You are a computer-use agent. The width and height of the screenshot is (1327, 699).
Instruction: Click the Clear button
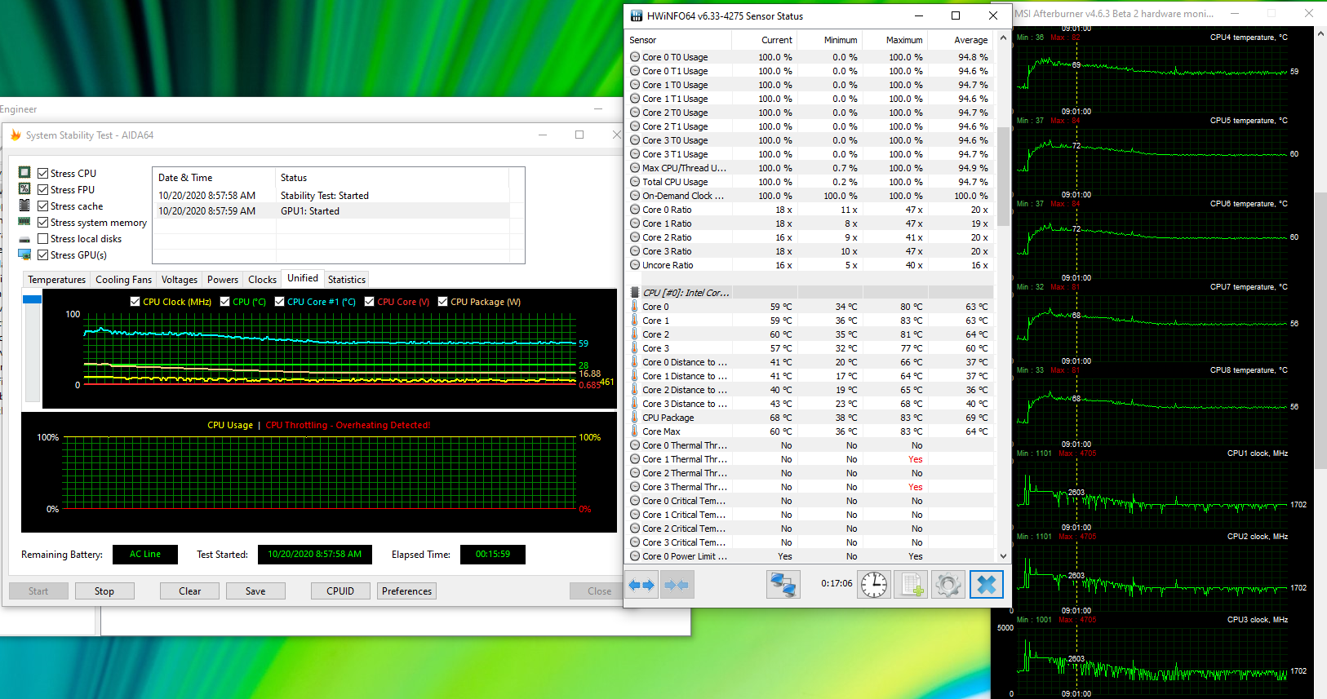coord(190,591)
